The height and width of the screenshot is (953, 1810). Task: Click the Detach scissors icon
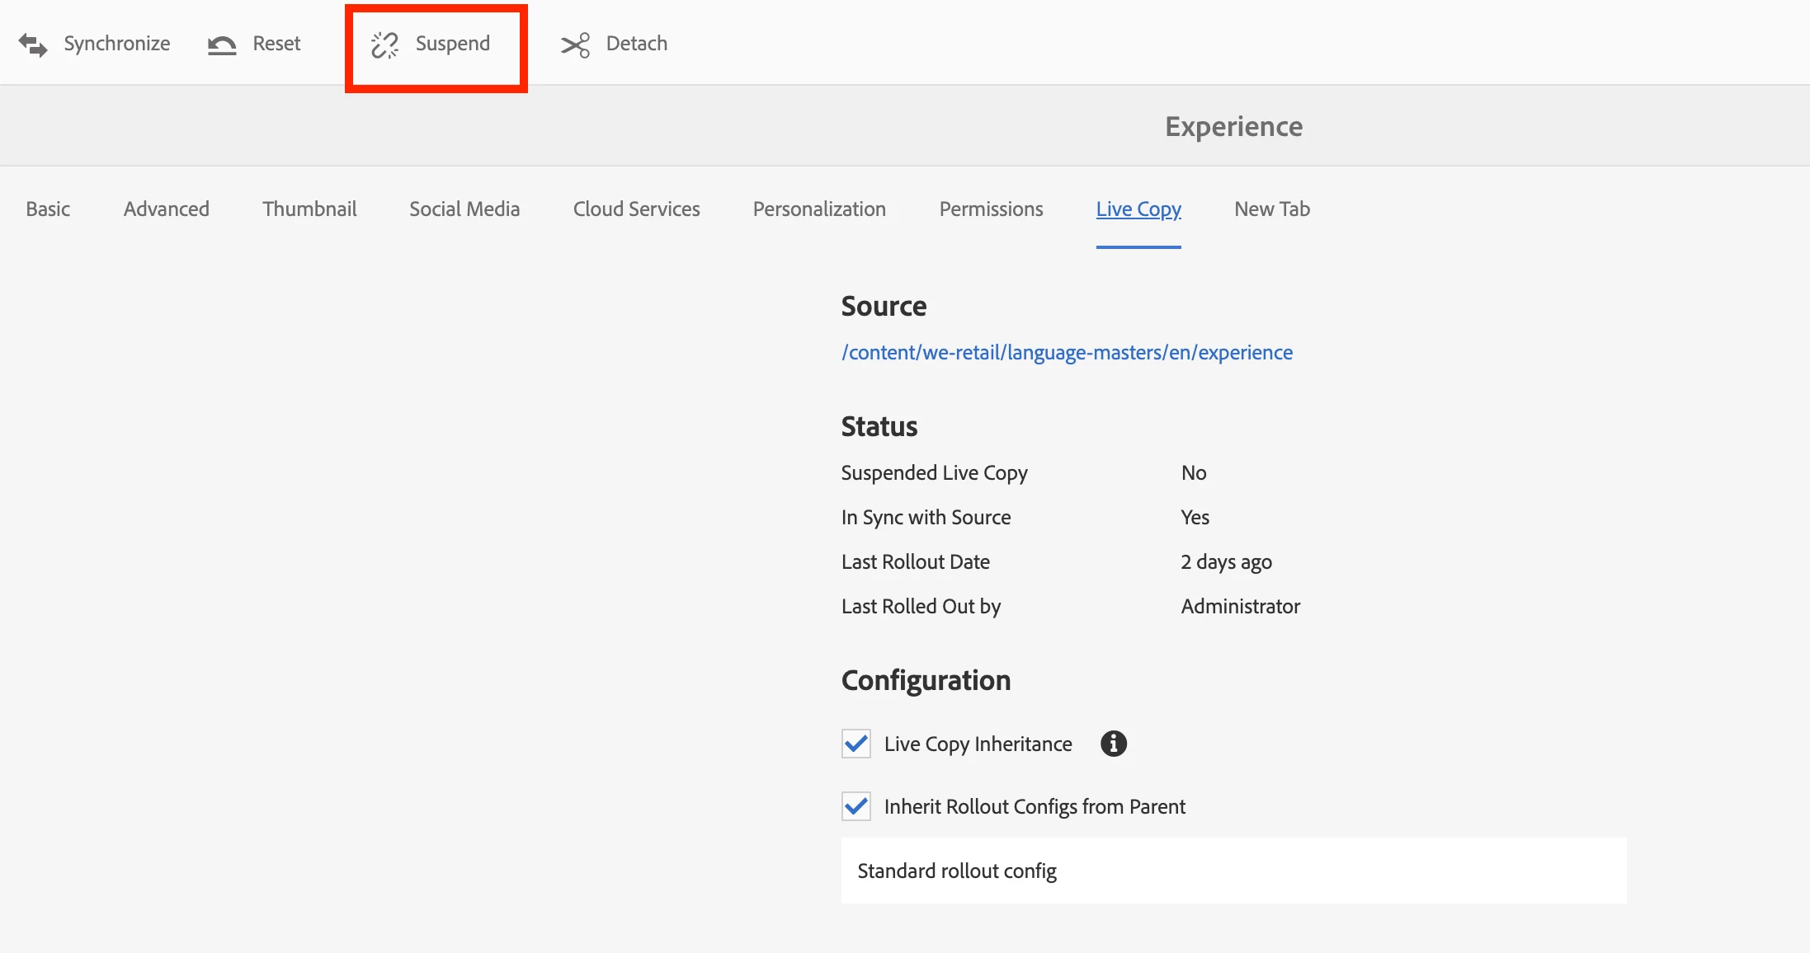[576, 45]
